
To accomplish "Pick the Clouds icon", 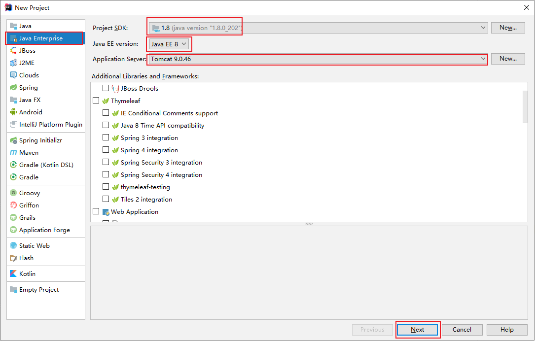I will pyautogui.click(x=13, y=75).
